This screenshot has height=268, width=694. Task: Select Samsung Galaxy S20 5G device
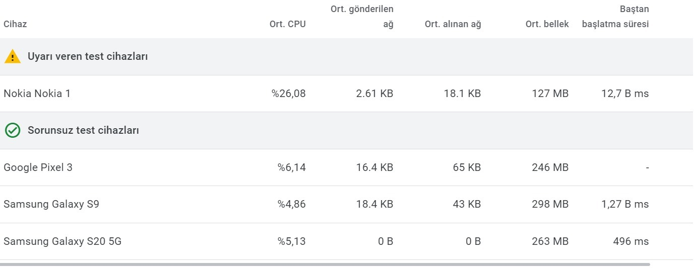tap(347, 241)
